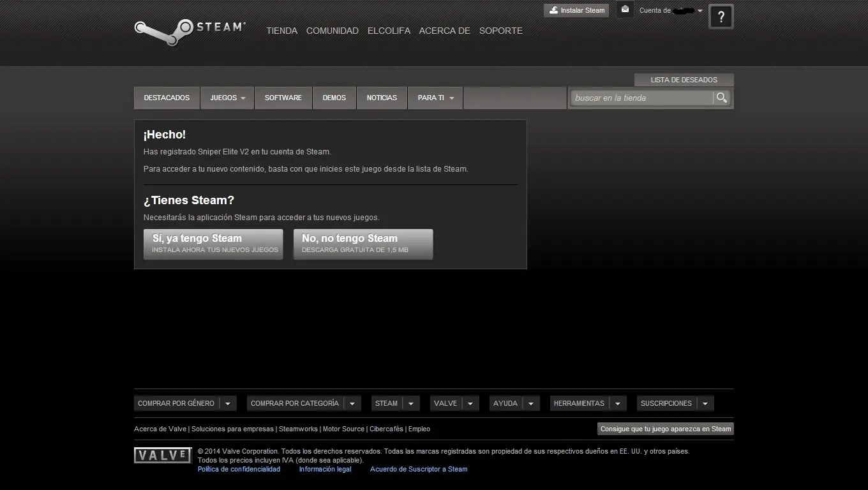The image size is (868, 490).
Task: Expand the Juegos dropdown menu
Action: tap(228, 98)
